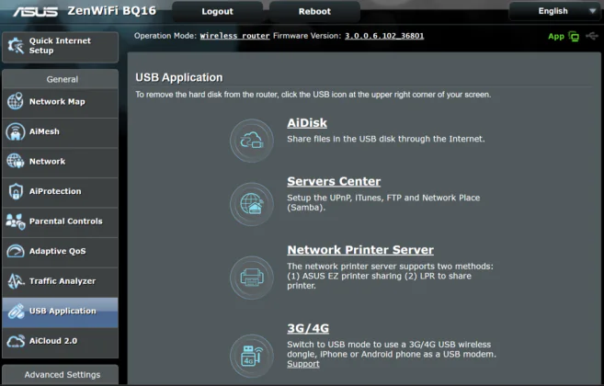Click the App label in the top bar

pos(556,36)
